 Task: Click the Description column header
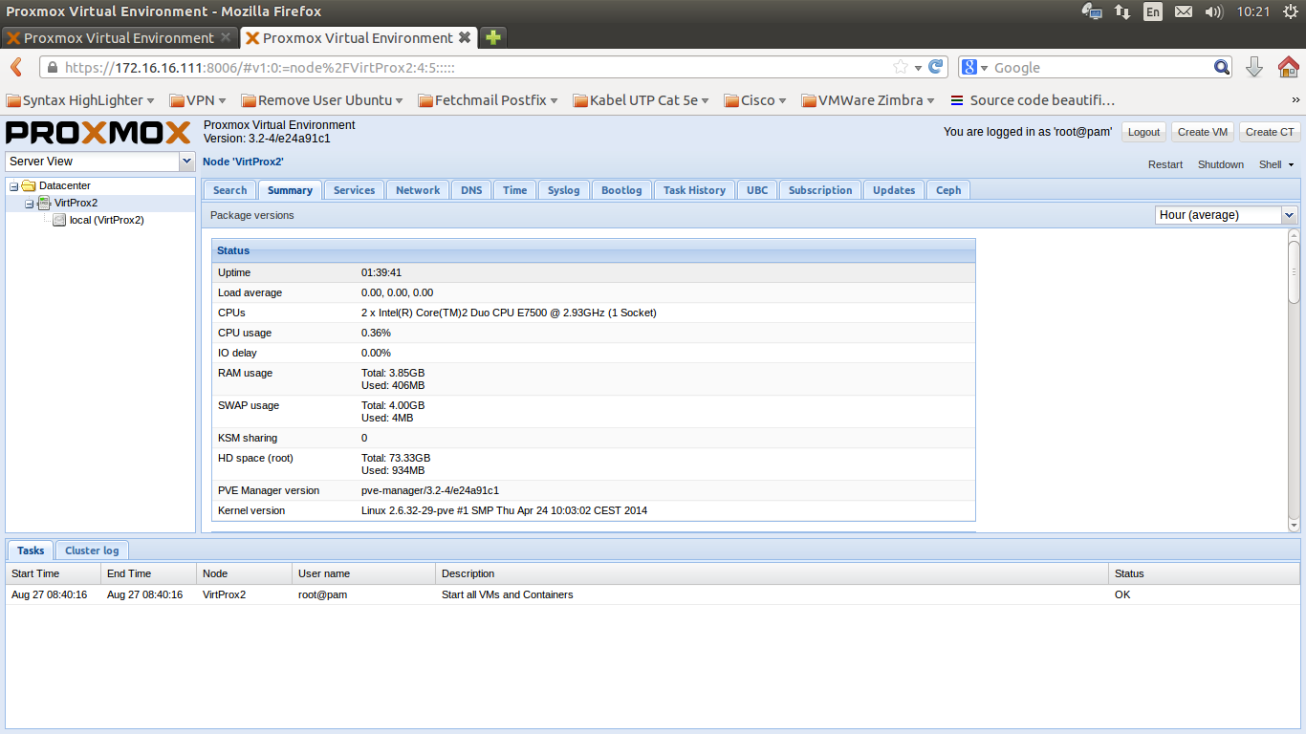pos(773,573)
